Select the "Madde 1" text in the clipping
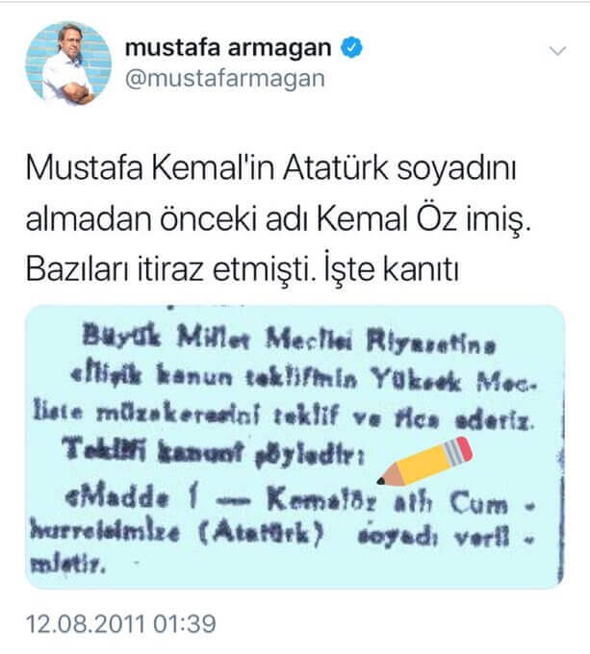This screenshot has width=590, height=654. (x=131, y=499)
